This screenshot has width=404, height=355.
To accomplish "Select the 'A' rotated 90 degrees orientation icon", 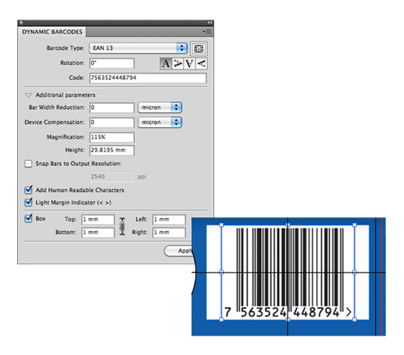I will coord(177,63).
